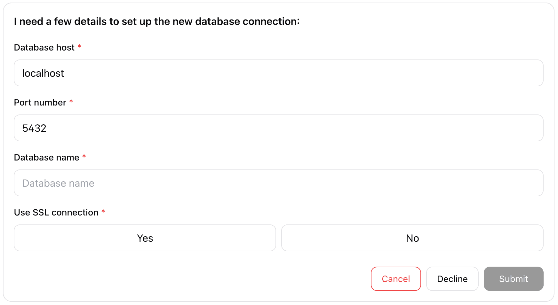The height and width of the screenshot is (305, 558).
Task: Click the "Port number" label
Action: pyautogui.click(x=40, y=102)
